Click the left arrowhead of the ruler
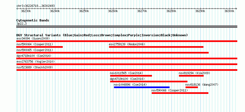 [17, 9]
